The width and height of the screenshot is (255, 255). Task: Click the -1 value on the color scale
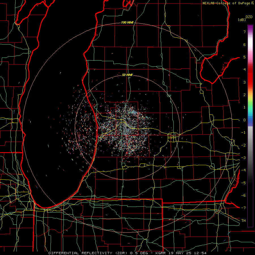[243, 133]
